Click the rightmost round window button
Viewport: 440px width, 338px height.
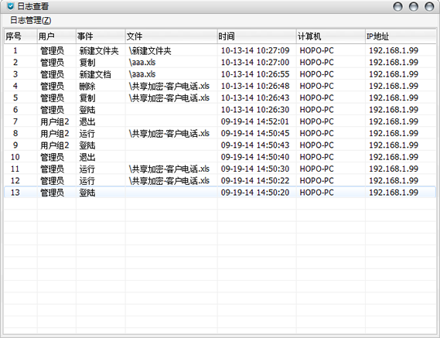point(429,6)
